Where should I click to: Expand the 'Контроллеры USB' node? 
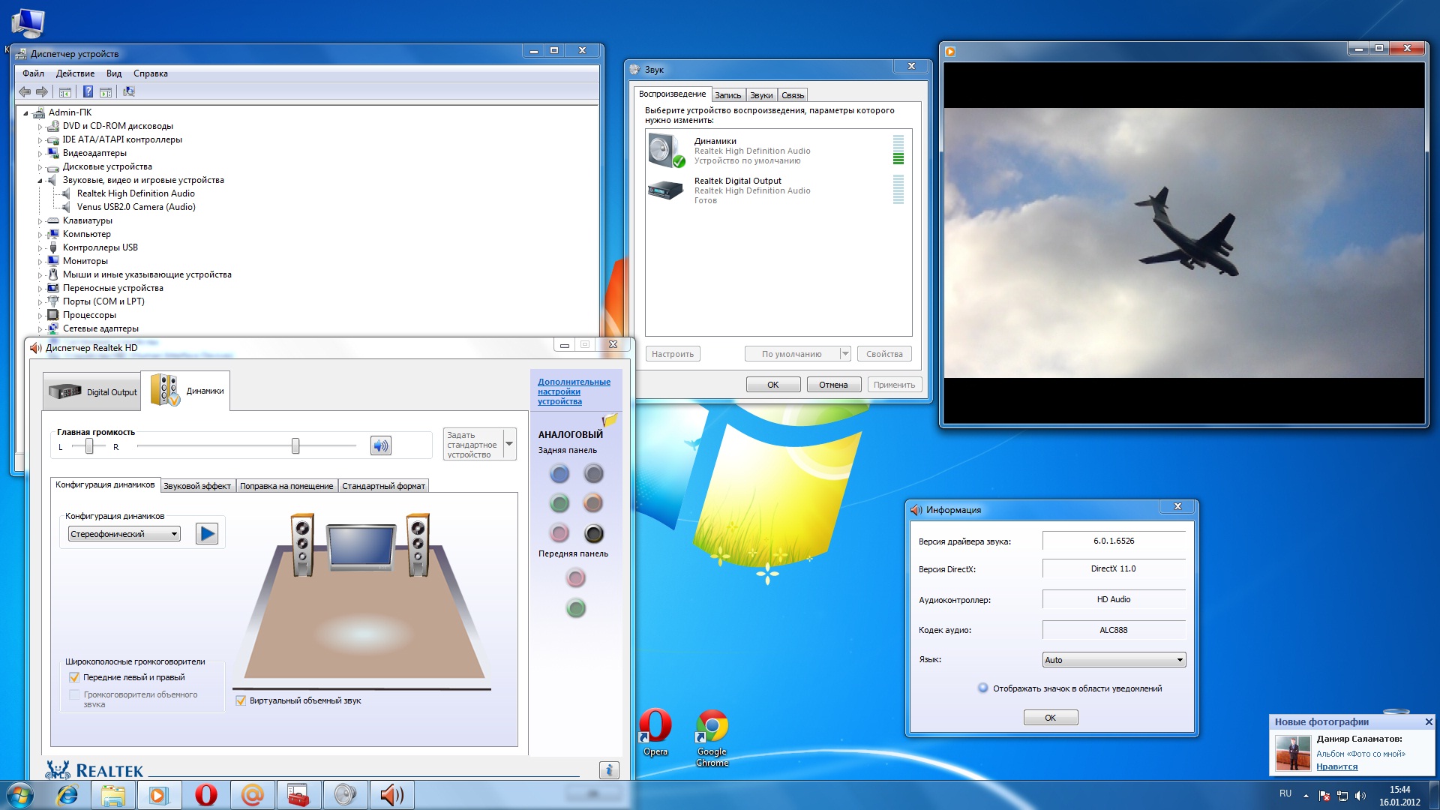40,248
